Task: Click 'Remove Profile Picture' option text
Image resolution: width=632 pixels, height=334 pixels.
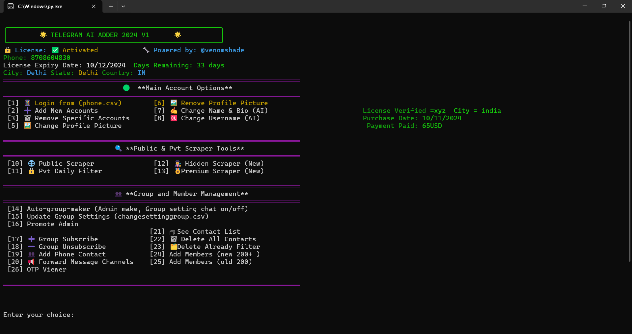Action: coord(225,103)
